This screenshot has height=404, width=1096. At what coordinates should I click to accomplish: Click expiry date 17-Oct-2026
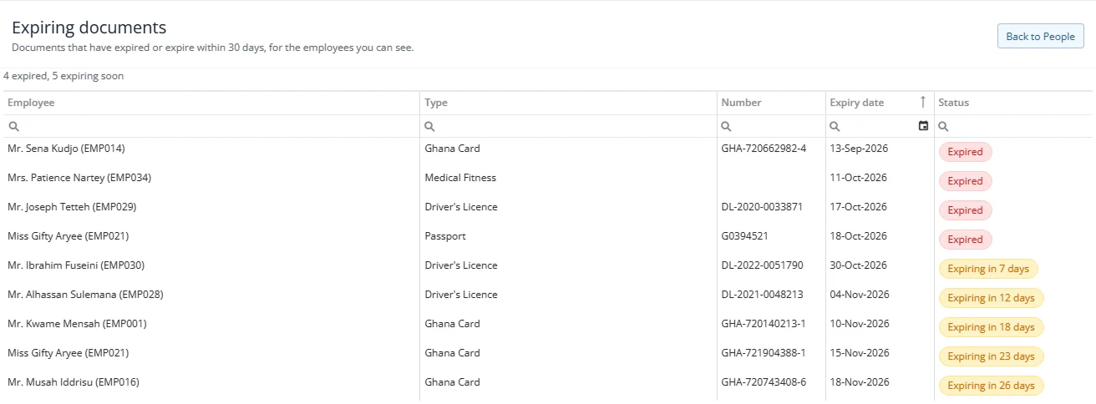[x=859, y=207]
